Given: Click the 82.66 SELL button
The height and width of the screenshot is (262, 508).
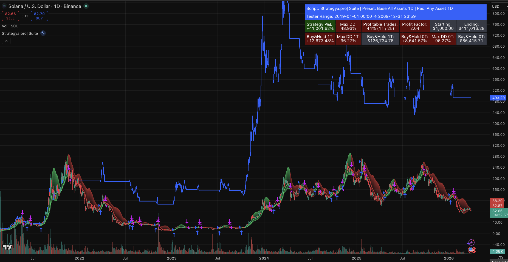Looking at the screenshot, I should (x=10, y=16).
